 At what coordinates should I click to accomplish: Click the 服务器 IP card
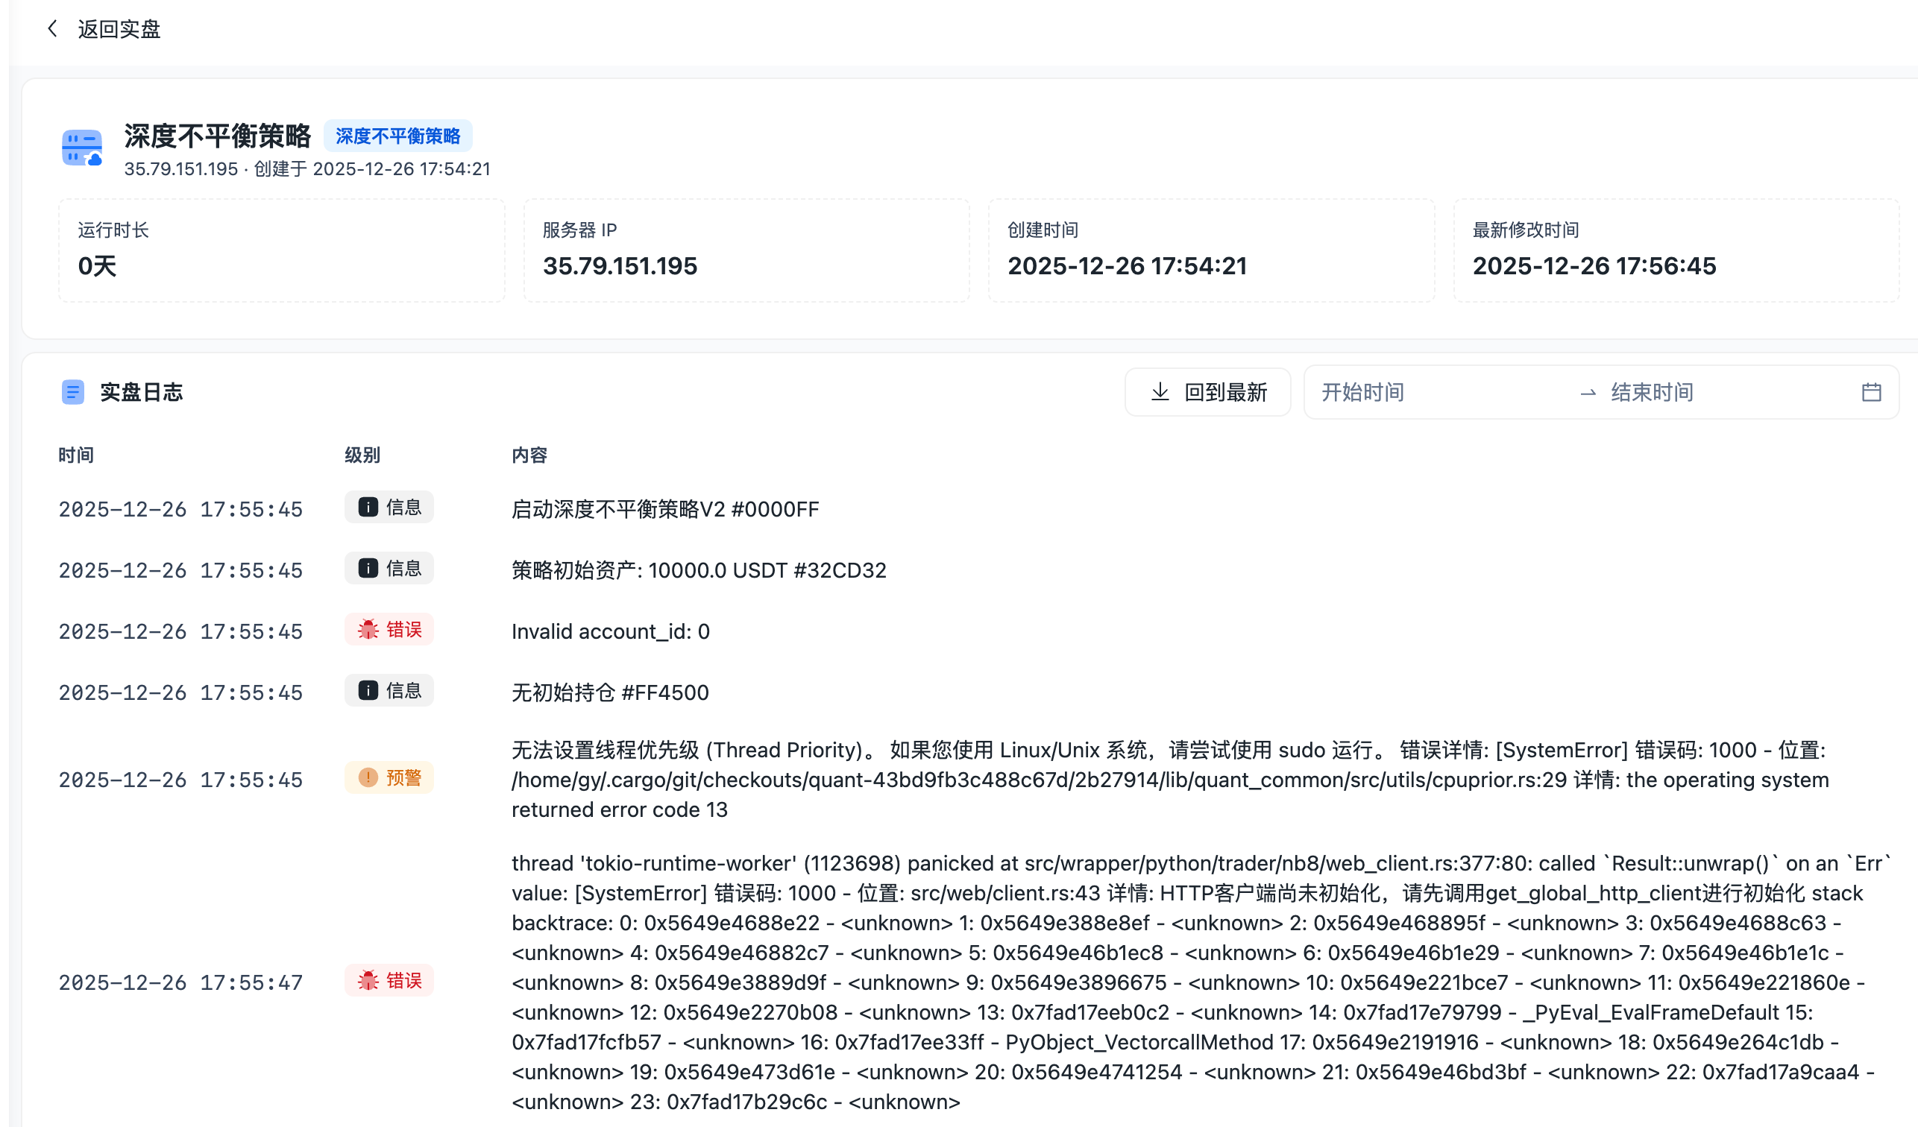pyautogui.click(x=746, y=250)
